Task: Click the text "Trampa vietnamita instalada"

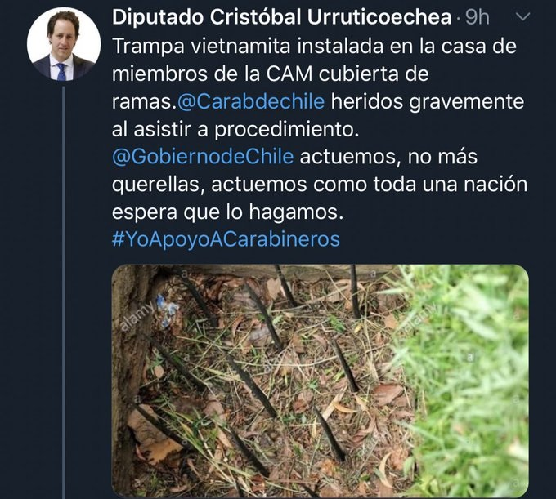Action: [x=248, y=46]
